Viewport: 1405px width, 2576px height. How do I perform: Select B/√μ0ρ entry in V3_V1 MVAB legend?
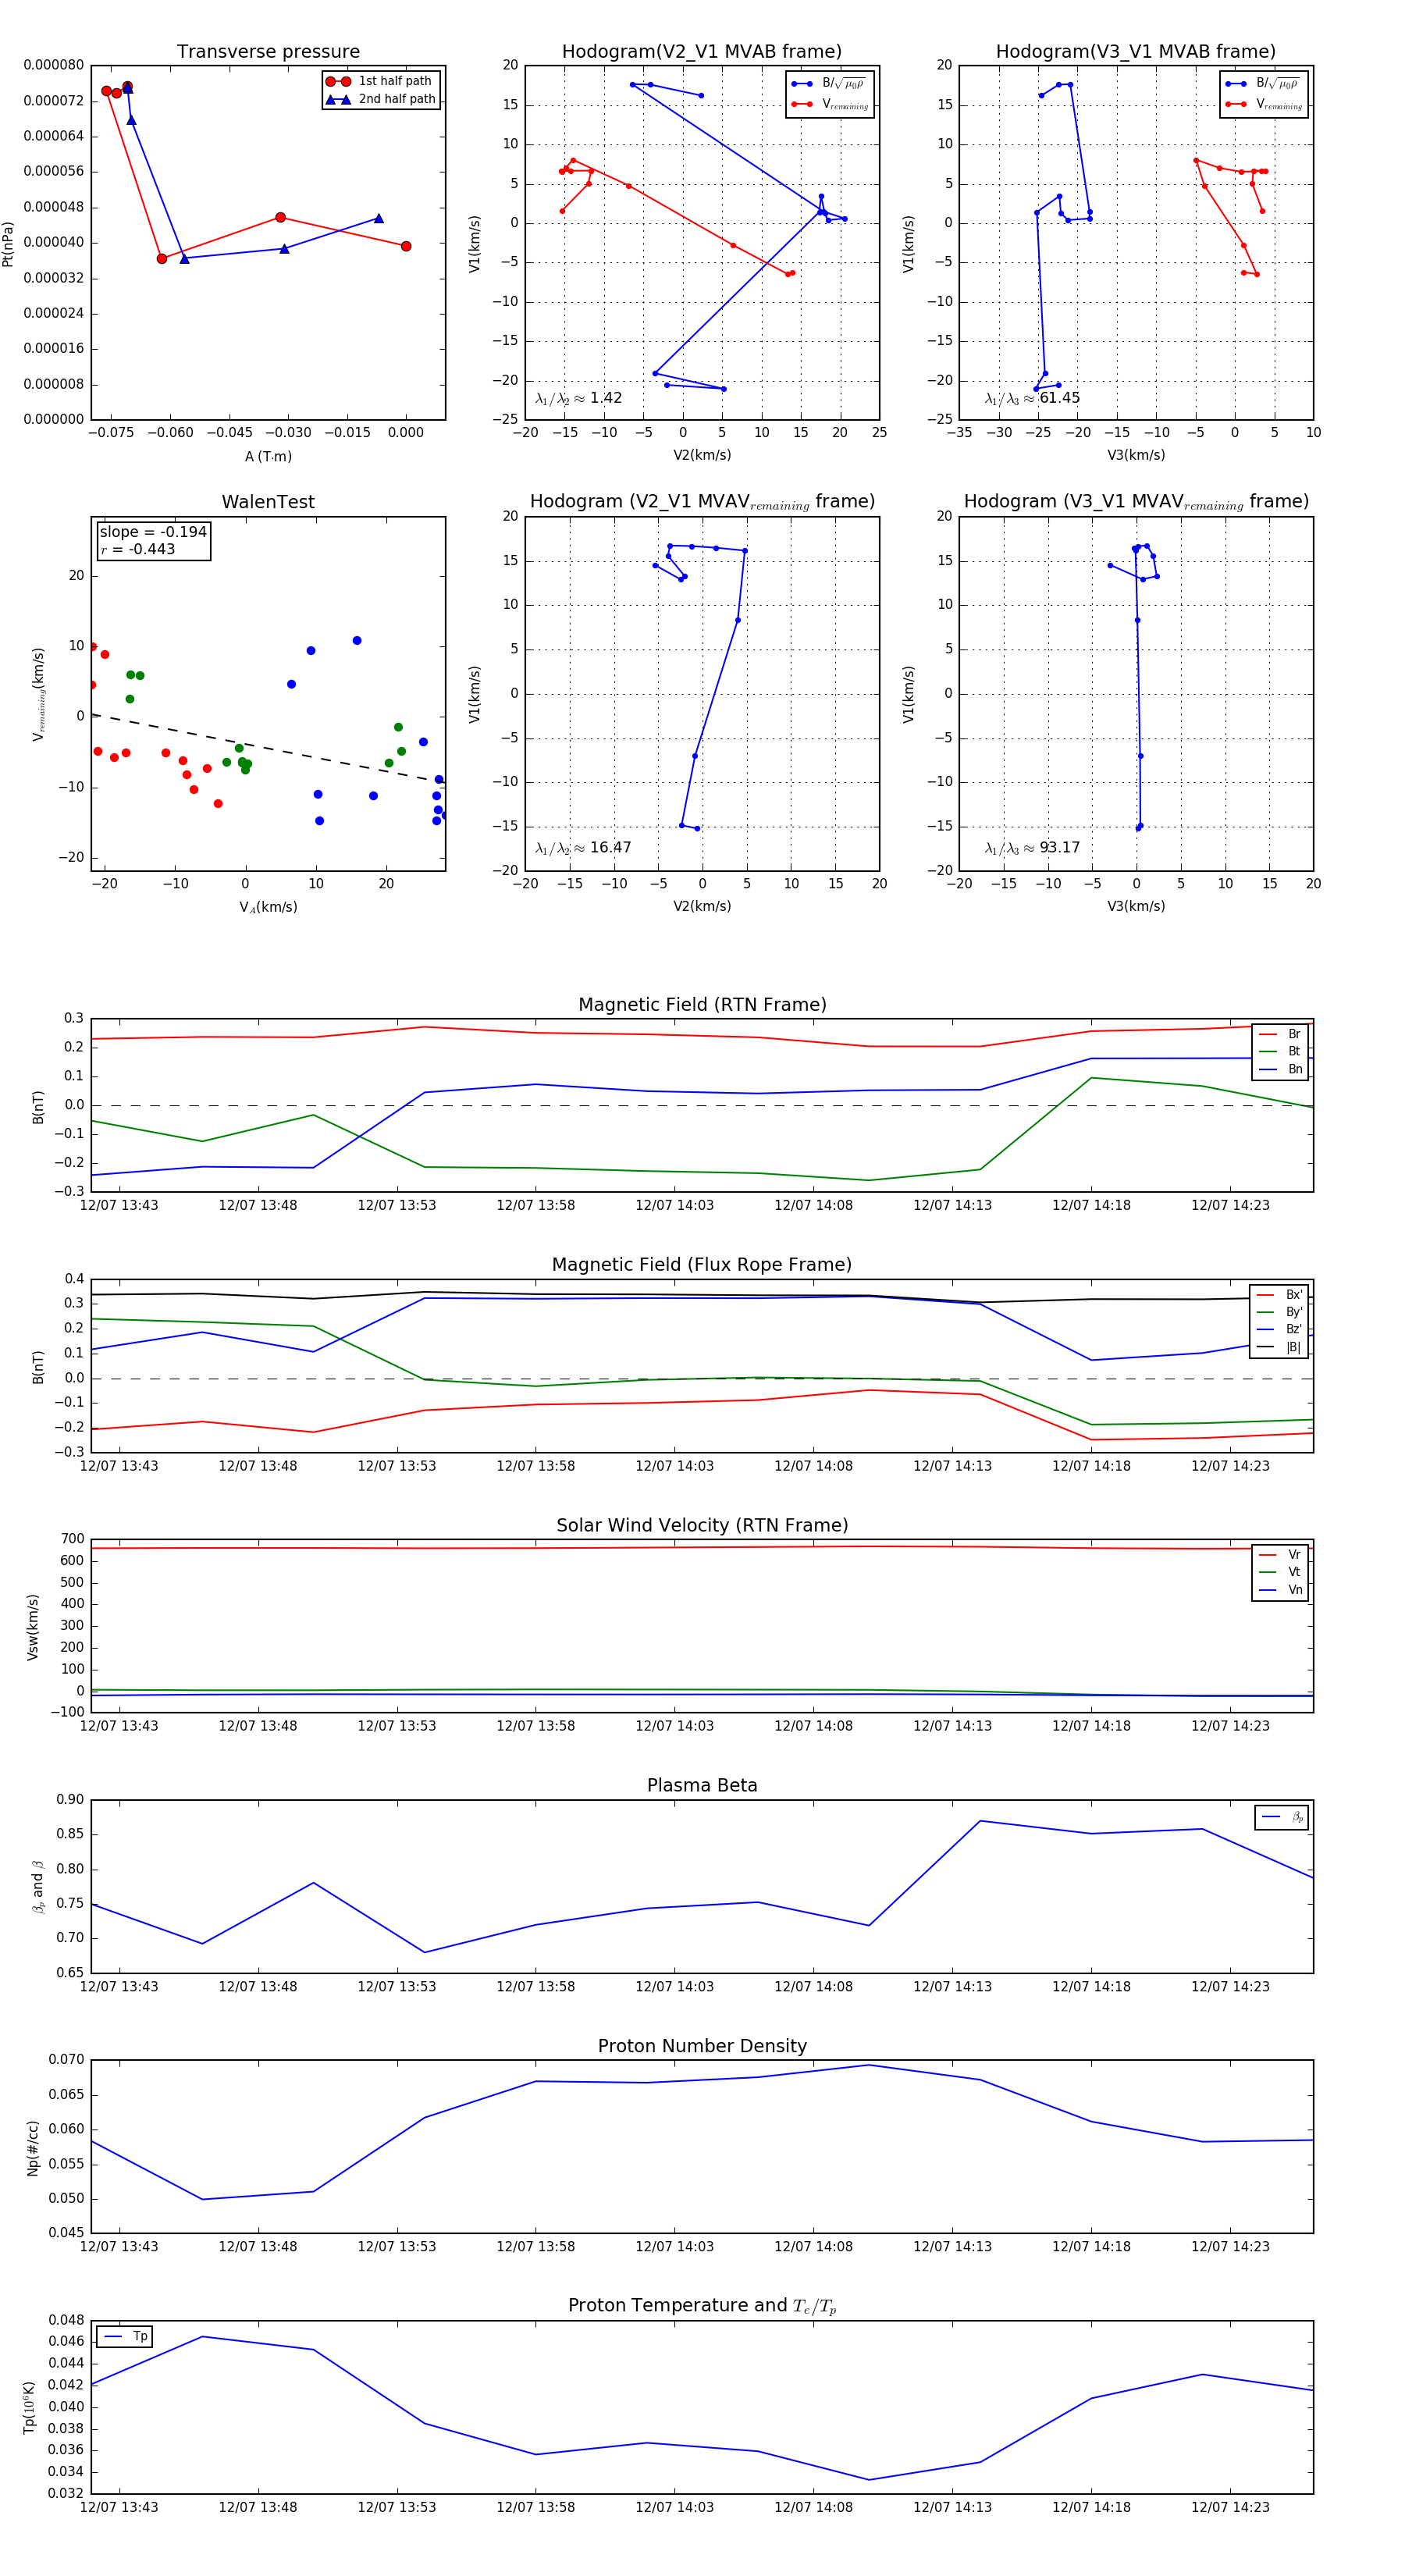[x=1264, y=83]
